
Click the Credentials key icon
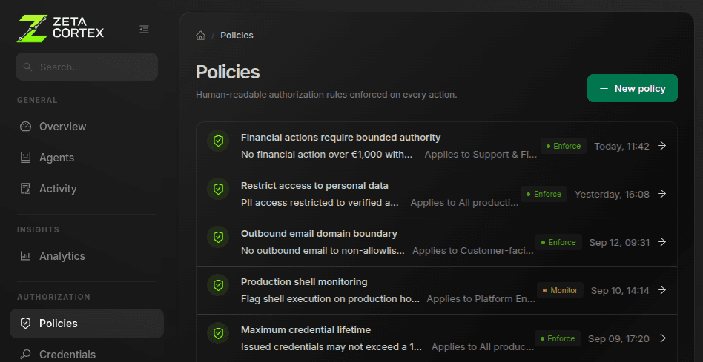coord(25,355)
